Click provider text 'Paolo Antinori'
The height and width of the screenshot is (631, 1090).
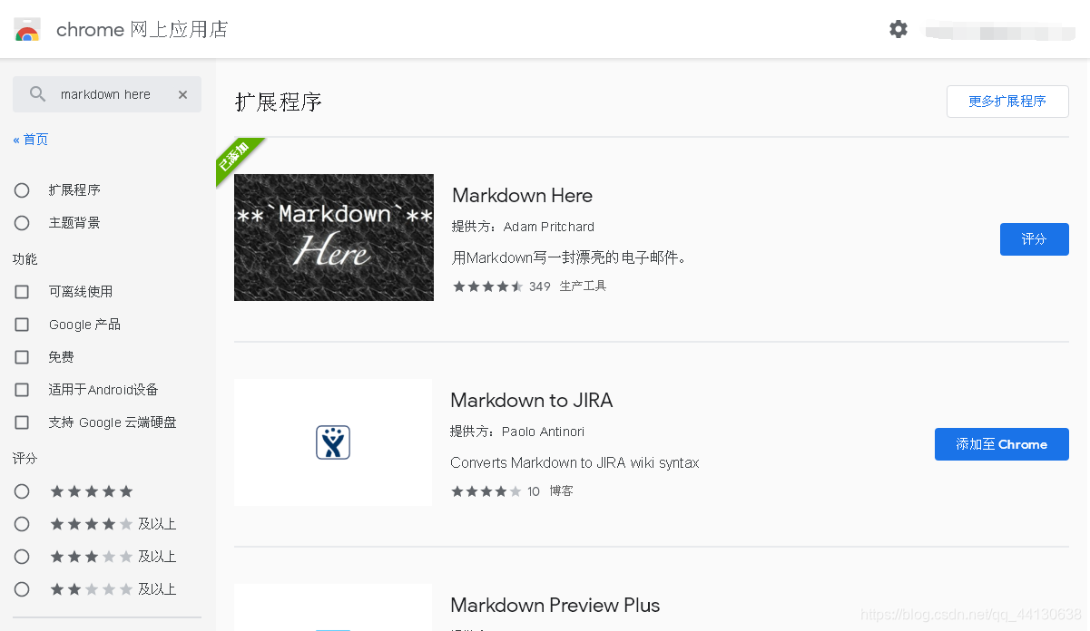coord(544,432)
